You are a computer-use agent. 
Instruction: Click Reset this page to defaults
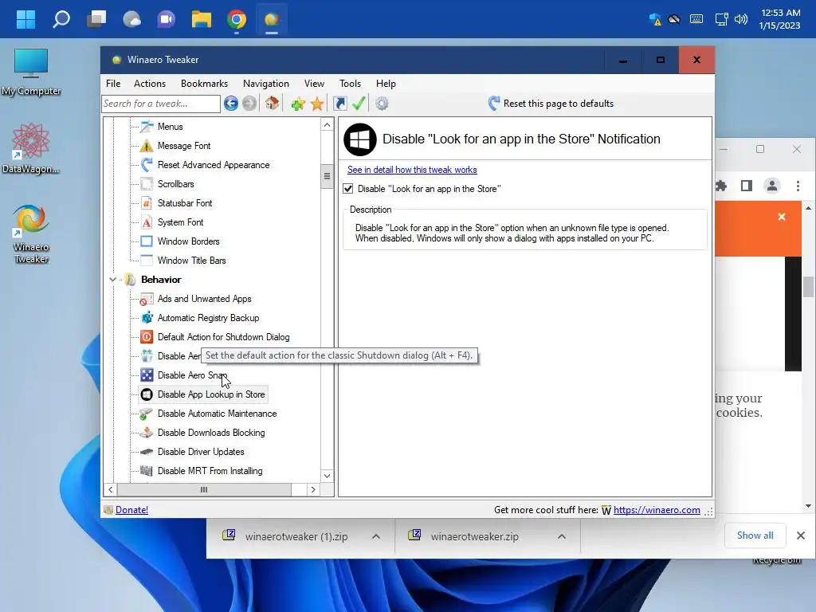[x=551, y=104]
